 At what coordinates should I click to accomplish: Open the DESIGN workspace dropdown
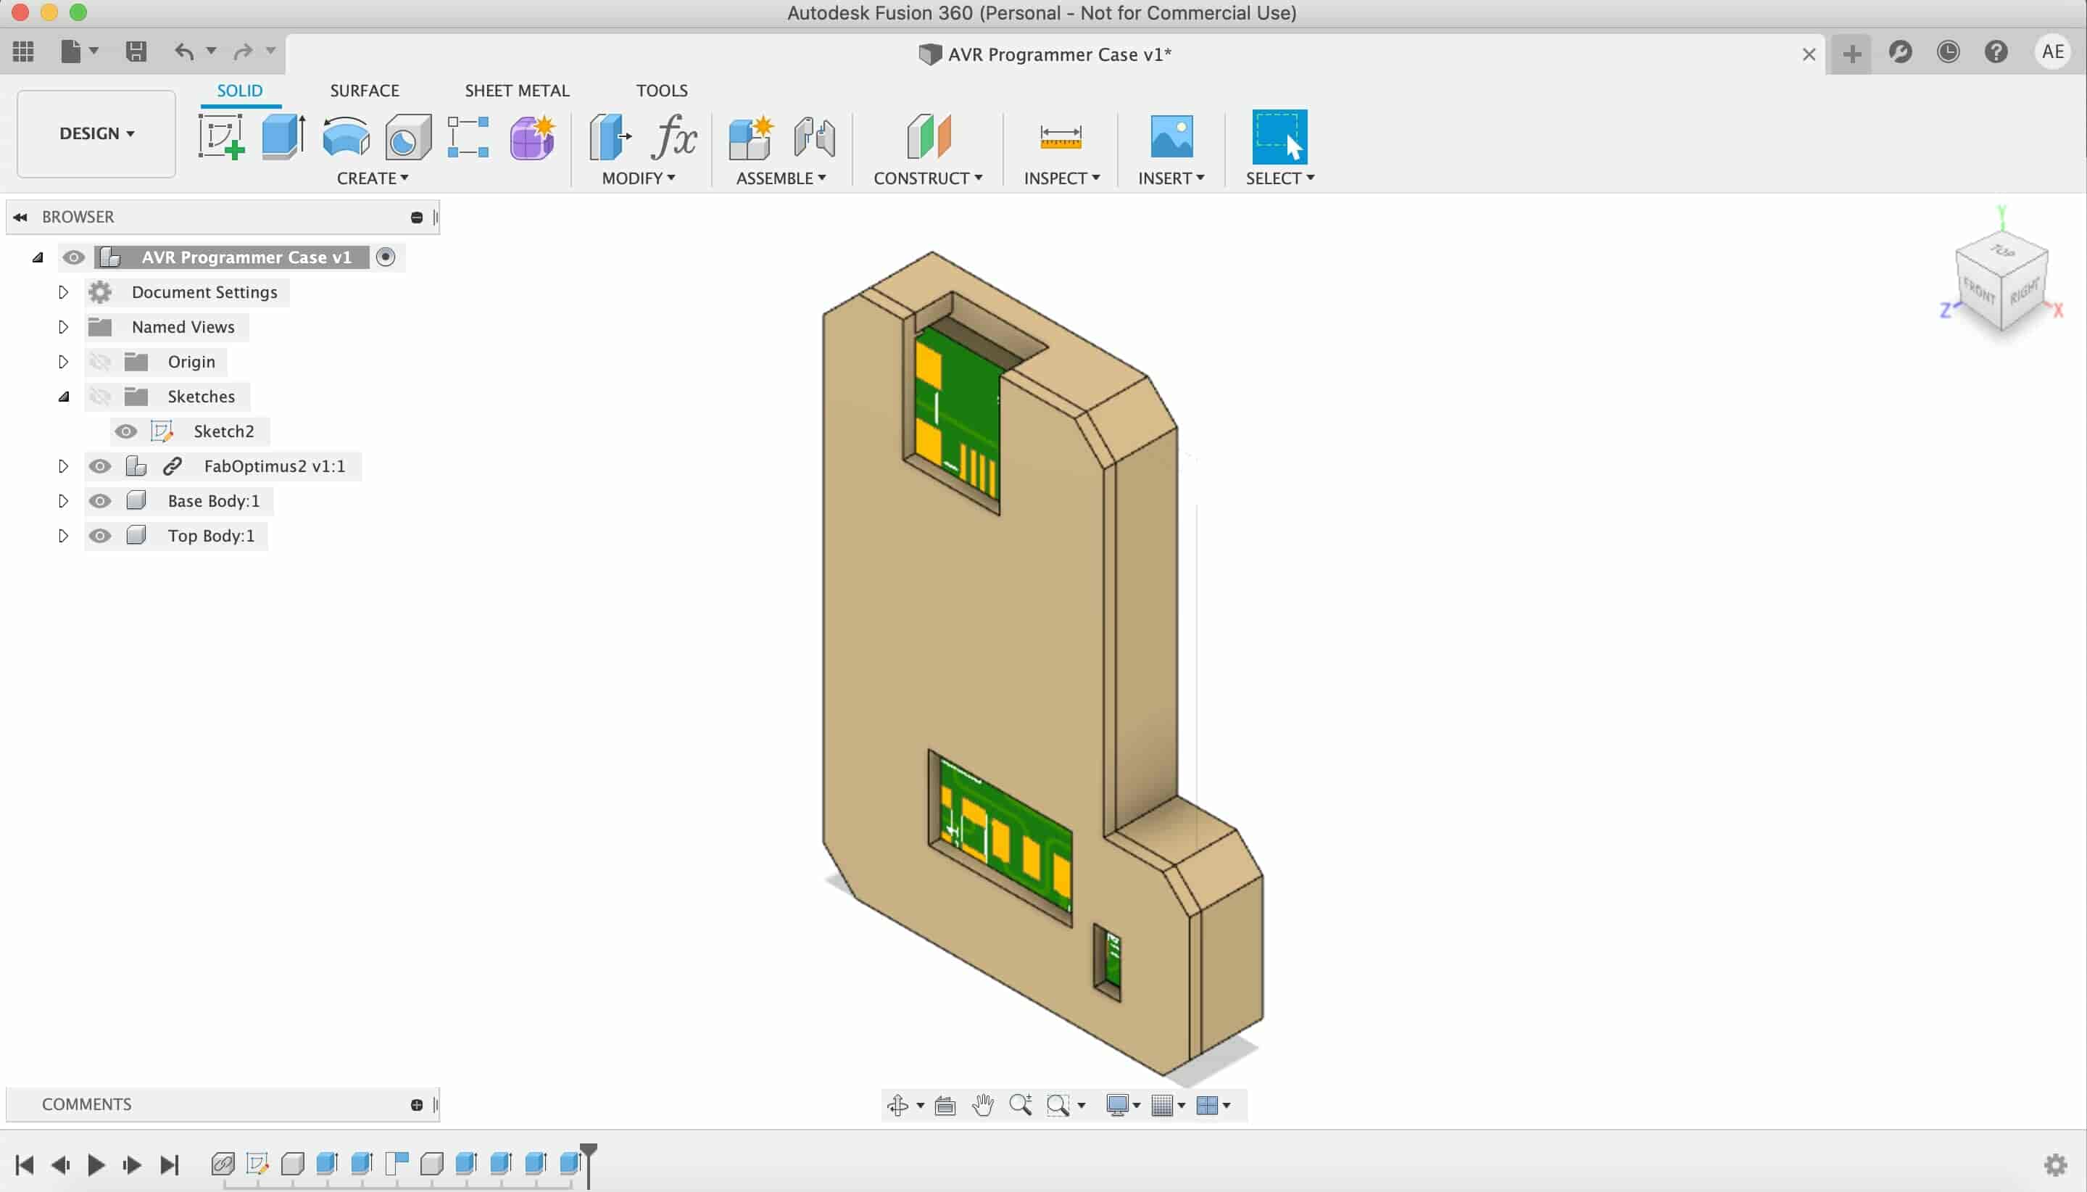point(96,133)
